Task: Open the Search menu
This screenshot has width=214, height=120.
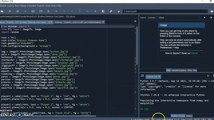Action: 3,6
